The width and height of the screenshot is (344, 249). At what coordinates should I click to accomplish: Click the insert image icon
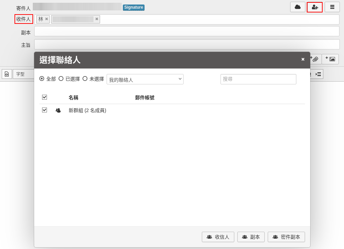click(x=330, y=59)
